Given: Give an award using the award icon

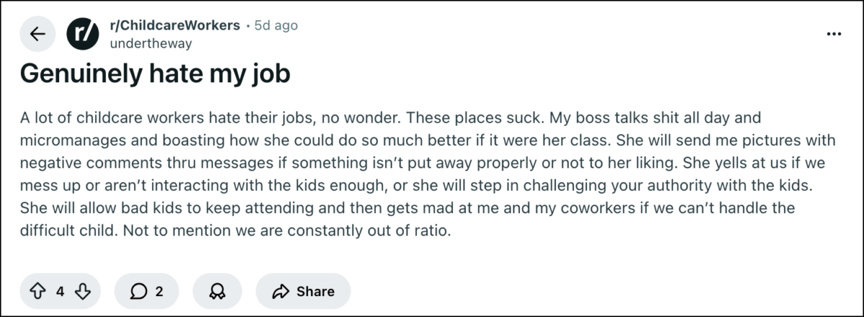Looking at the screenshot, I should click(x=215, y=291).
